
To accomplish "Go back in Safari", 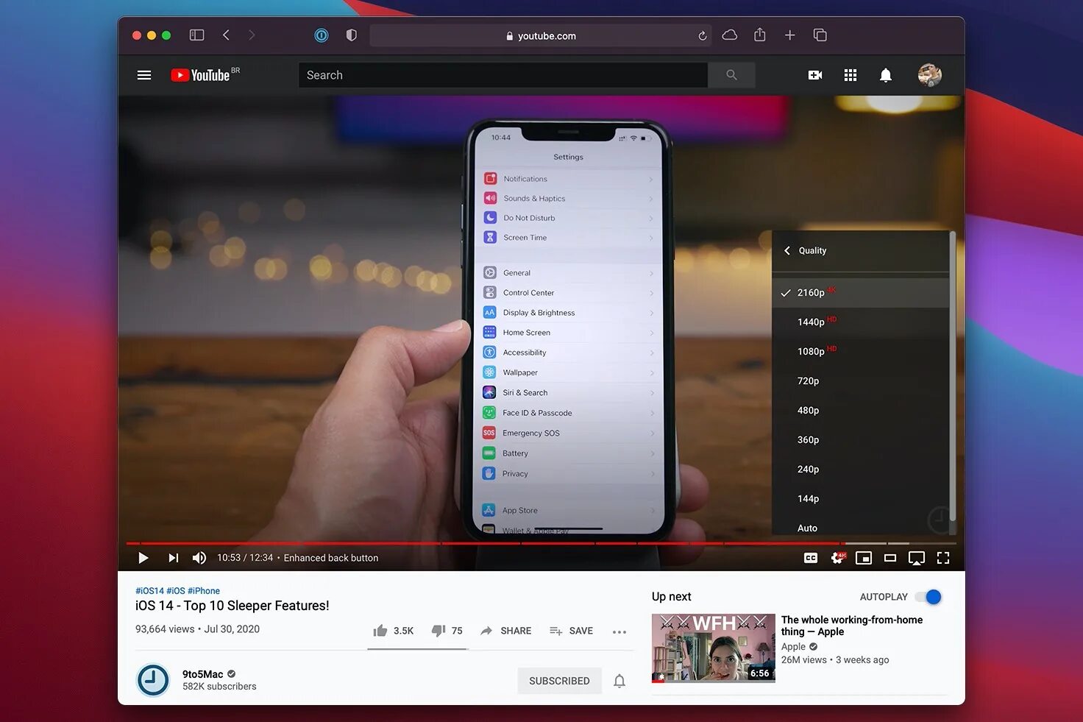I will pos(226,35).
